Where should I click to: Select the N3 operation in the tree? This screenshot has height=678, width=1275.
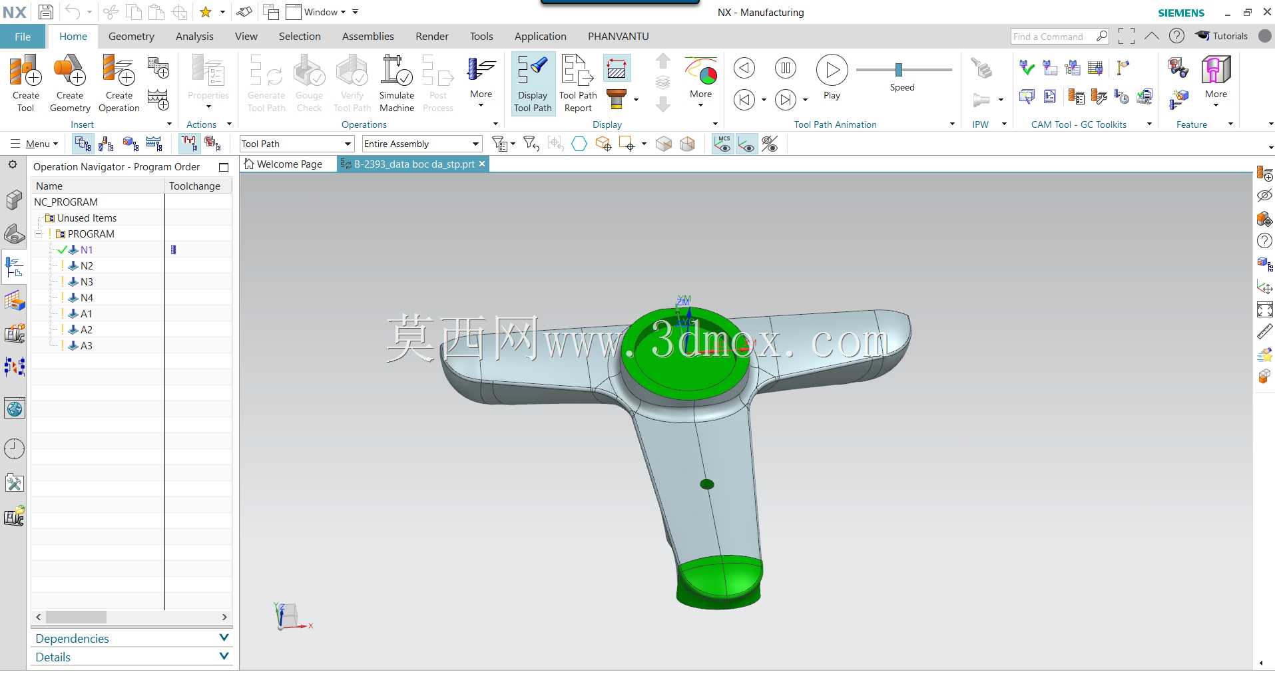point(87,282)
